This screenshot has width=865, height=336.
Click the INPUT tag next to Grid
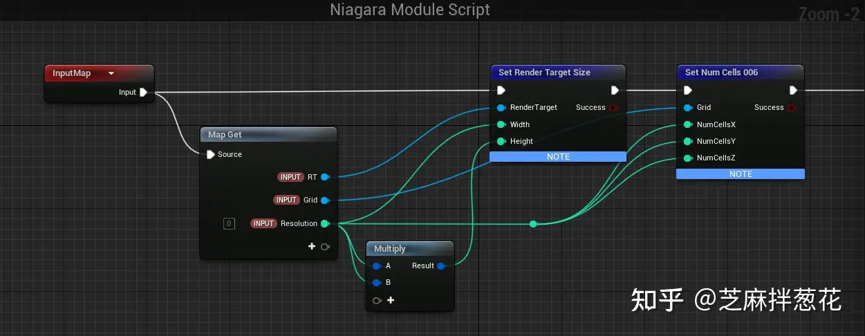[286, 200]
